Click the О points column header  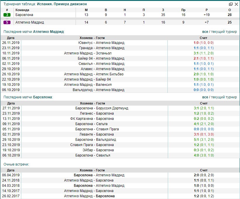coord(230,10)
